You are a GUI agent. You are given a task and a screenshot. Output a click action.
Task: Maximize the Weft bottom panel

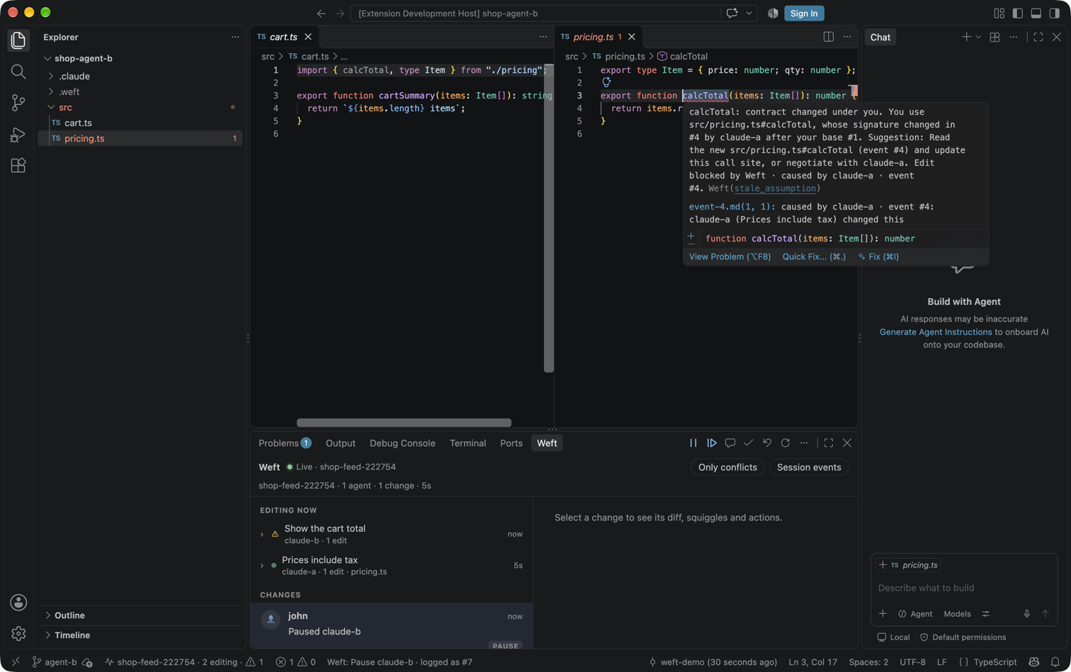point(829,443)
